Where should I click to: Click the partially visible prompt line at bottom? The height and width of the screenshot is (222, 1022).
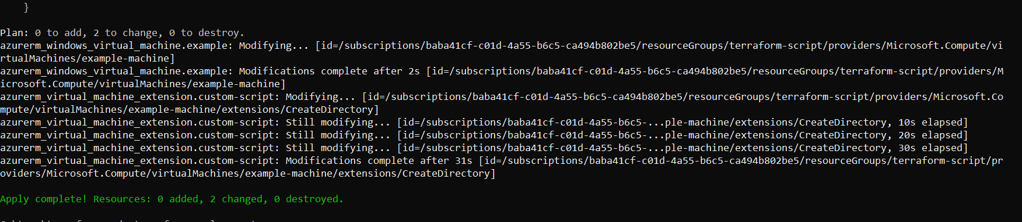(x=128, y=220)
